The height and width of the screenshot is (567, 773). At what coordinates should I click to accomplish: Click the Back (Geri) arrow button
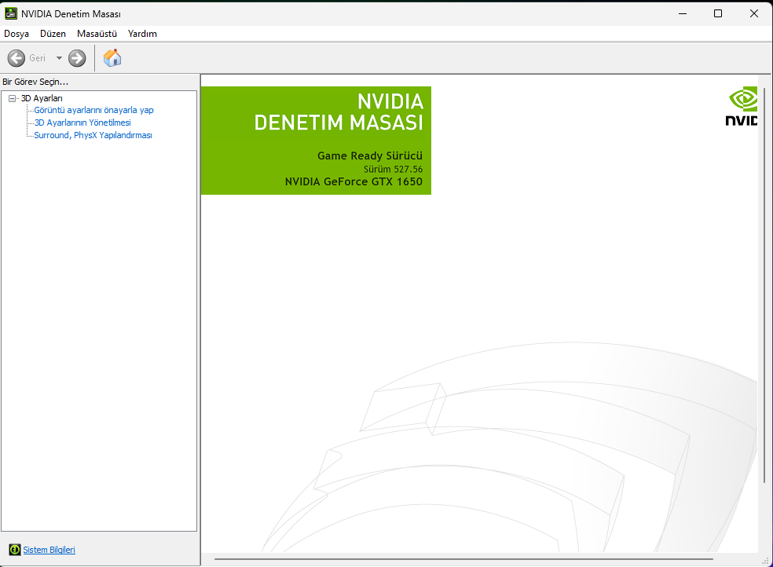(x=16, y=58)
